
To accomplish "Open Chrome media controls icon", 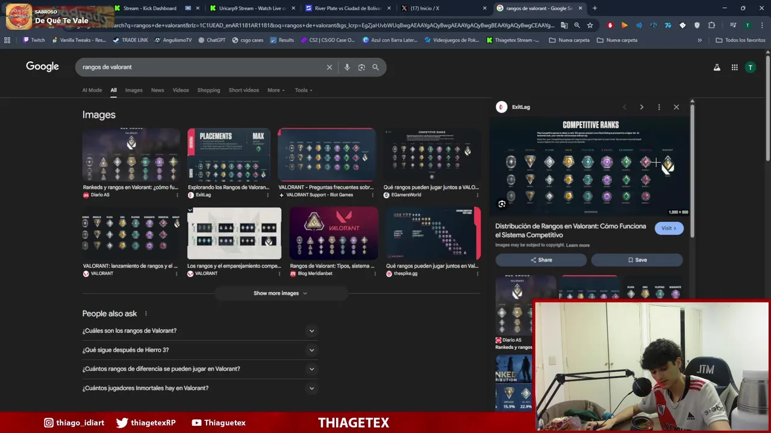I will pyautogui.click(x=733, y=25).
